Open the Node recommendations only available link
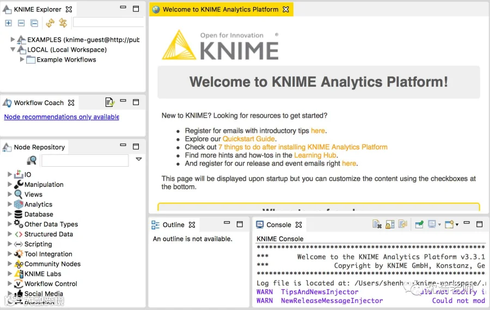Screen dimensions: 490x310 62,117
